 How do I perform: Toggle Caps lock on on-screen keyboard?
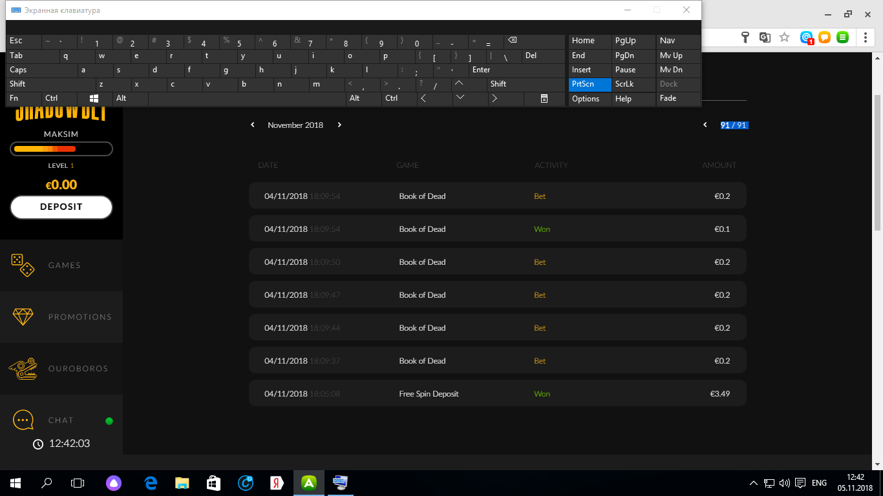click(x=42, y=70)
